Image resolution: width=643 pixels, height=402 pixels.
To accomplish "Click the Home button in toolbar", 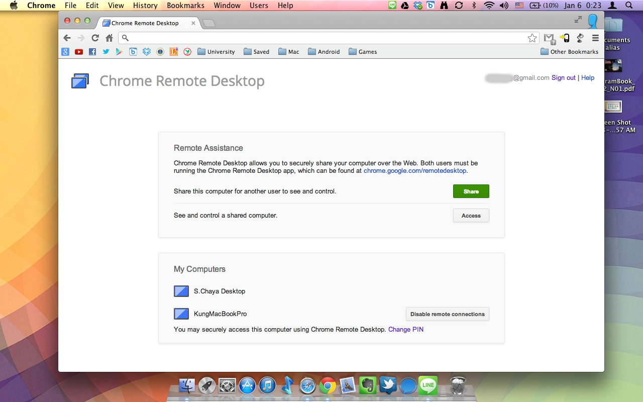I will click(109, 38).
